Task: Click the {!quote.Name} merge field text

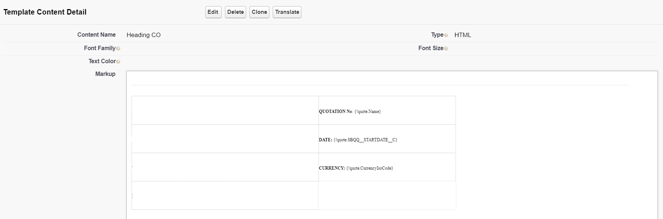Action: click(367, 111)
